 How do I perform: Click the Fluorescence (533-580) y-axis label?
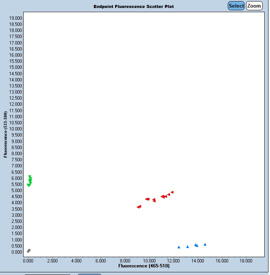click(x=5, y=135)
